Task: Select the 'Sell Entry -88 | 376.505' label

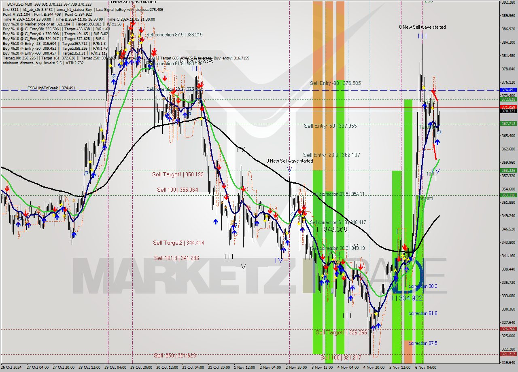Action: (x=335, y=83)
